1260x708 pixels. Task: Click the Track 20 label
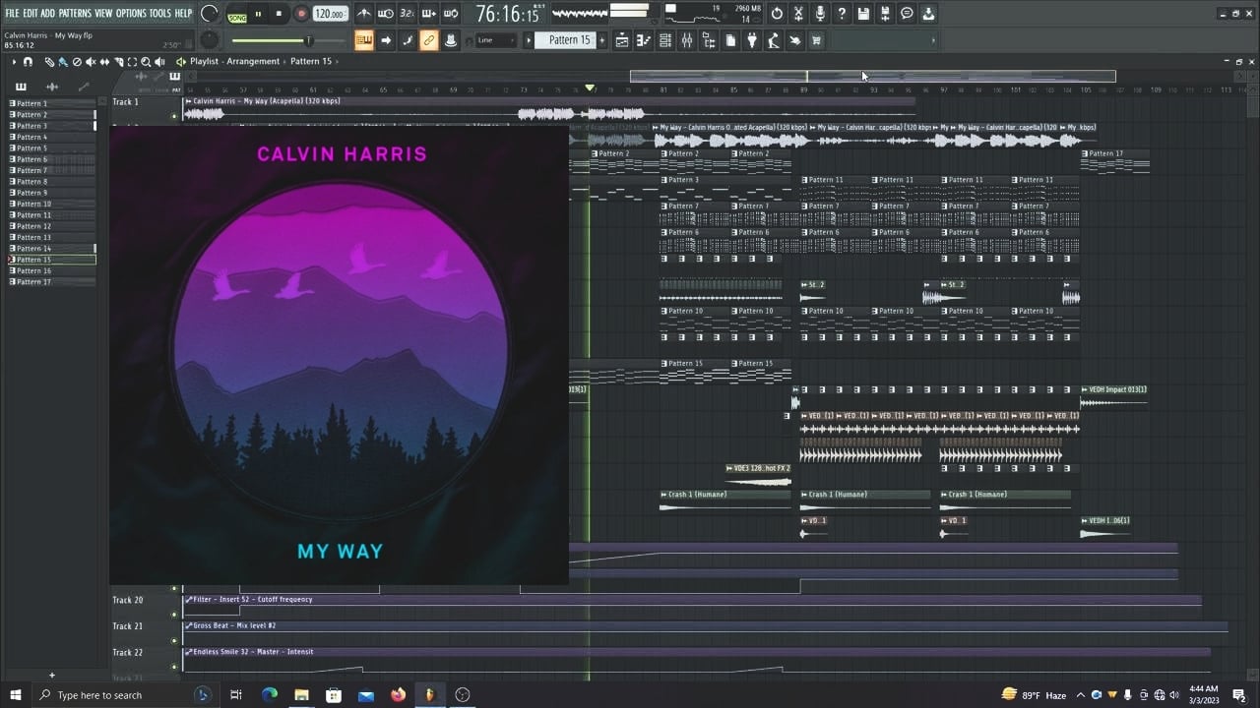(128, 600)
